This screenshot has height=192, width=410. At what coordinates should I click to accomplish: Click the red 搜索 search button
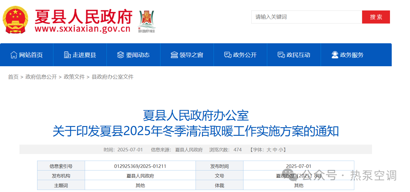[376, 17]
